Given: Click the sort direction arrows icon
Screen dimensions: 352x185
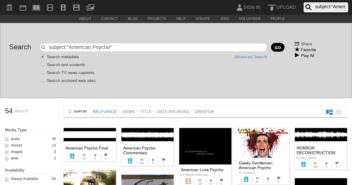Looking at the screenshot, I should 70,112.
